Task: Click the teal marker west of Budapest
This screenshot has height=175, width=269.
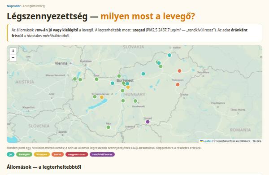Action: coord(113,83)
